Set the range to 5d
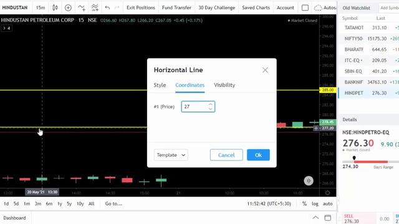This screenshot has width=399, height=224. (x=16, y=203)
